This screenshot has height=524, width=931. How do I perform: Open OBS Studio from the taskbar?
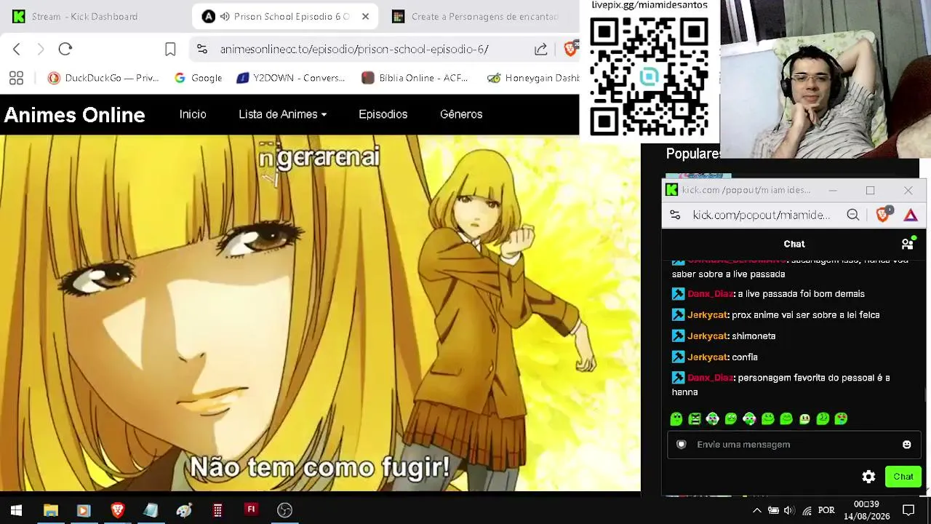(x=284, y=510)
